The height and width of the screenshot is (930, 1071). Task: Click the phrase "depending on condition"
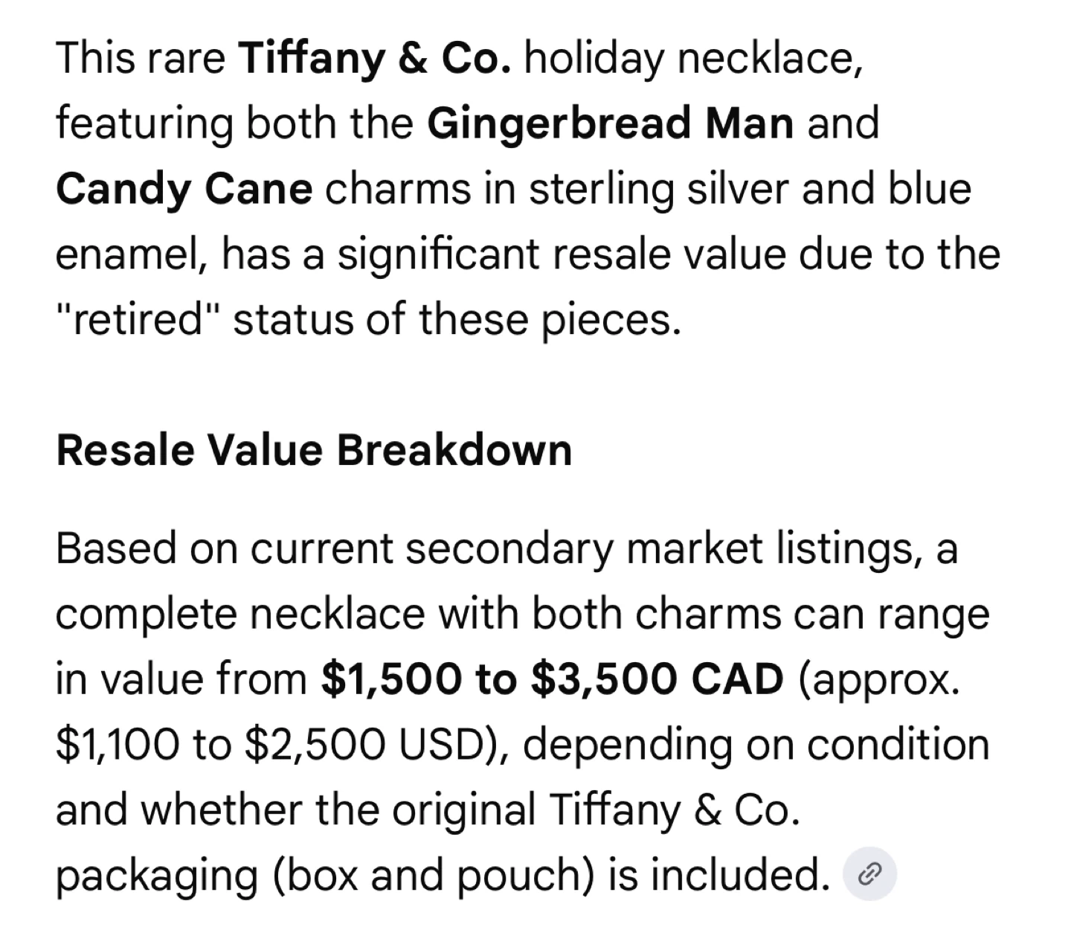[756, 745]
